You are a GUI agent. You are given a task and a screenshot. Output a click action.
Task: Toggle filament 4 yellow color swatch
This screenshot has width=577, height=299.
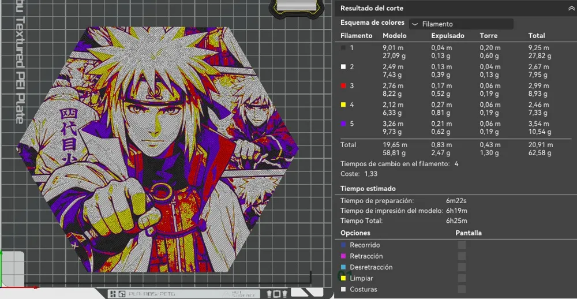(x=343, y=105)
